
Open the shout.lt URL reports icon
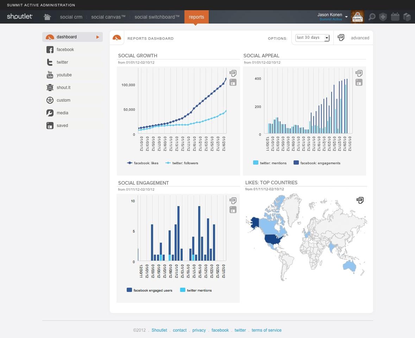coord(50,88)
